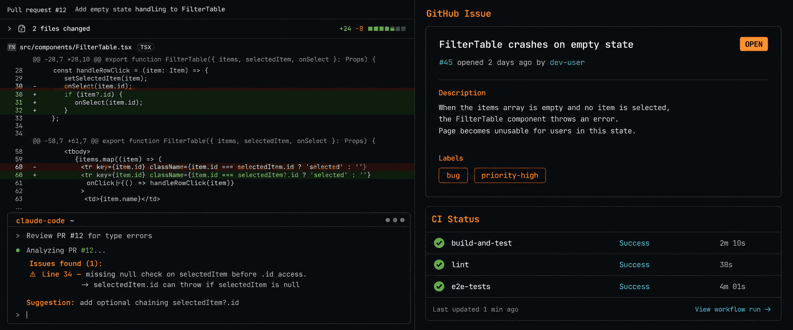Click the Success status for e2e-tests
Viewport: 793px width, 330px height.
pos(634,286)
